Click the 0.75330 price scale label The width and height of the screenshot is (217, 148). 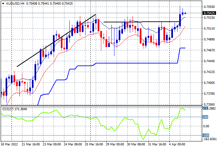(x=209, y=17)
